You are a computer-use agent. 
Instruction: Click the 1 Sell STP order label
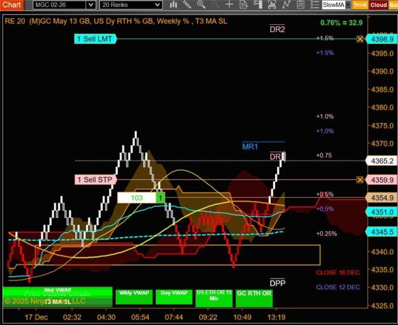pos(96,180)
